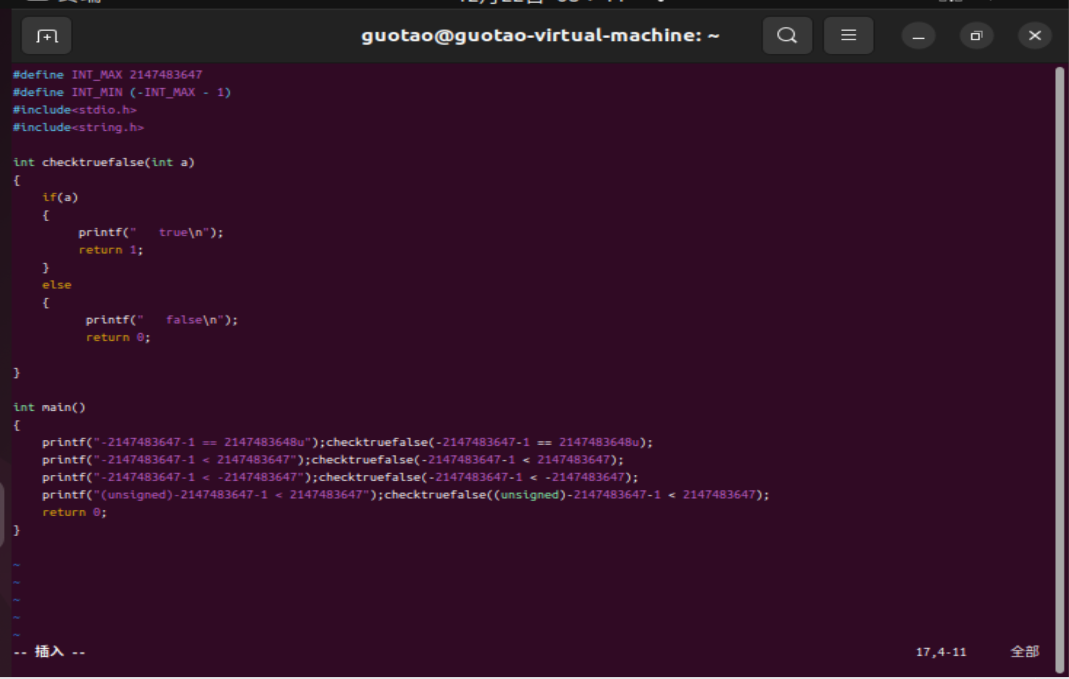The width and height of the screenshot is (1069, 679).
Task: Click on #include<stdio.h> line
Action: [75, 110]
